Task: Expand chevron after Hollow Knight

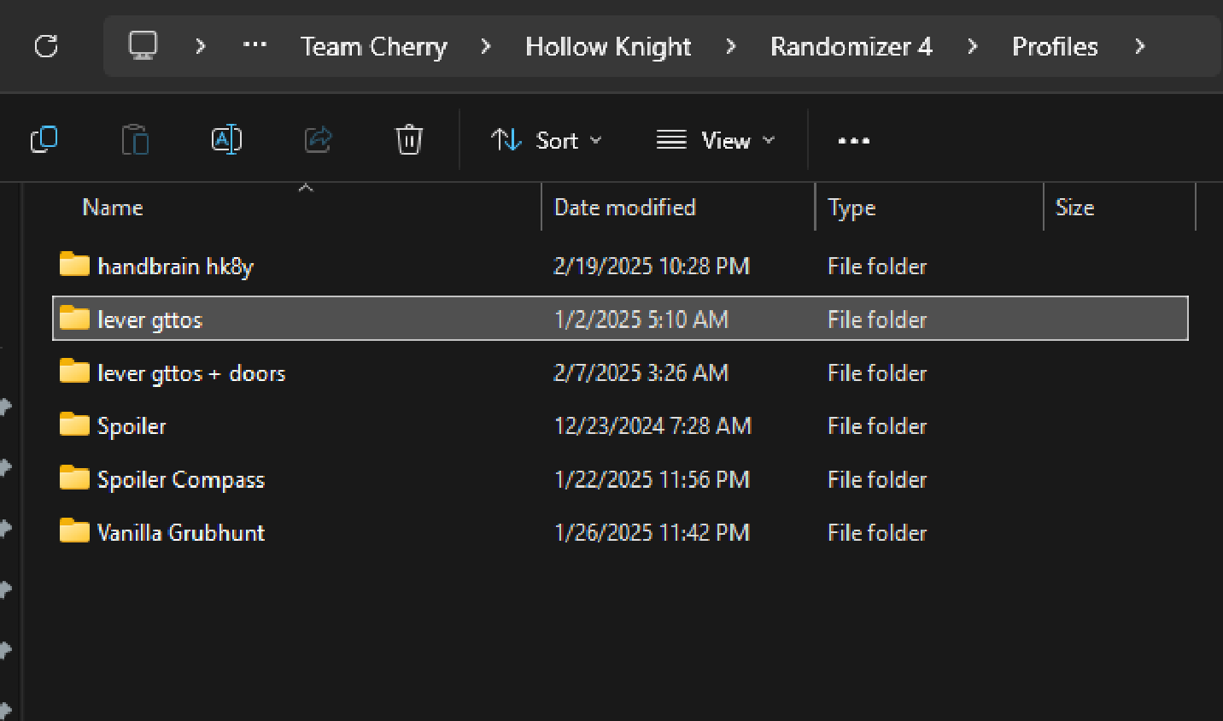Action: click(731, 46)
